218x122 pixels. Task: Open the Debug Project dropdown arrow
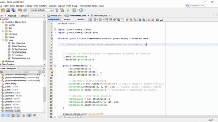pyautogui.click(x=78, y=10)
